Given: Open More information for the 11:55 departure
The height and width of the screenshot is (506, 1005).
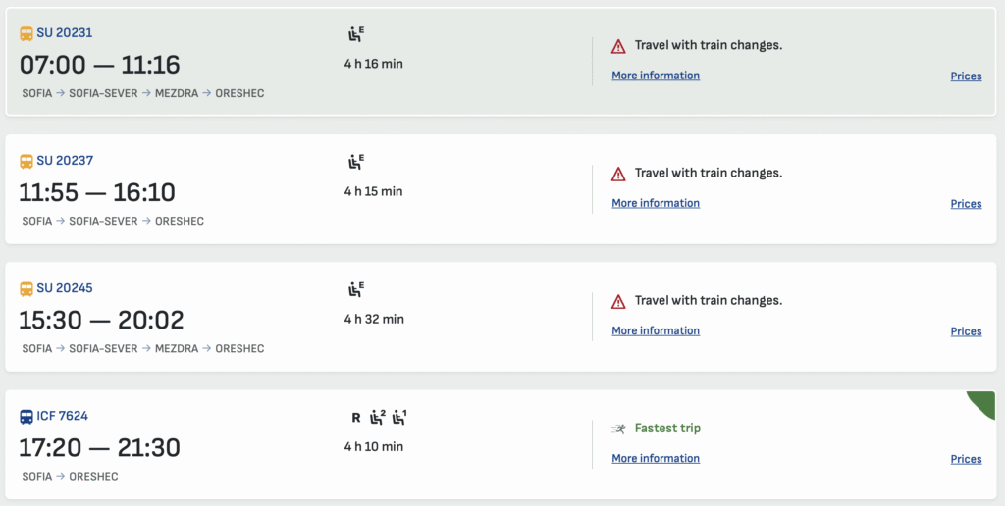Looking at the screenshot, I should 656,203.
